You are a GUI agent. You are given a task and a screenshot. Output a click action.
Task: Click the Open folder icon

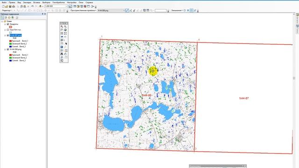(x=7, y=6)
